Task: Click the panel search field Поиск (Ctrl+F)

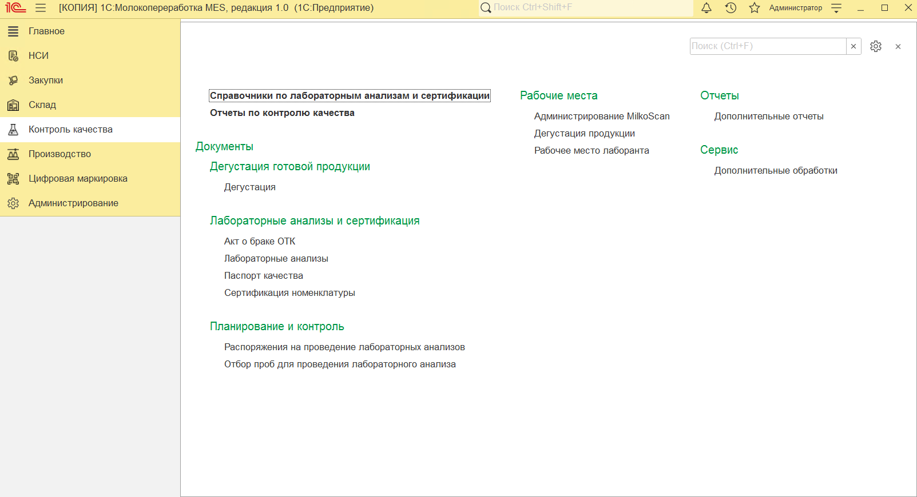Action: coord(767,46)
